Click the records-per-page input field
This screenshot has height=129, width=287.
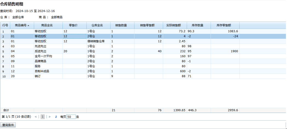[71, 117]
